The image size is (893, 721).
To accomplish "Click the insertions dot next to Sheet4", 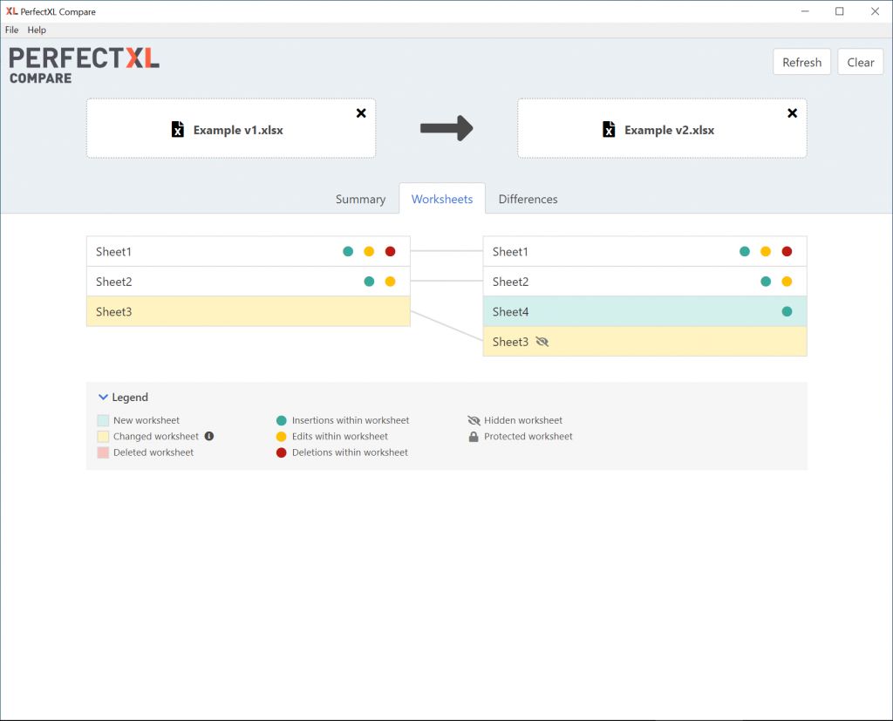I will pos(787,311).
